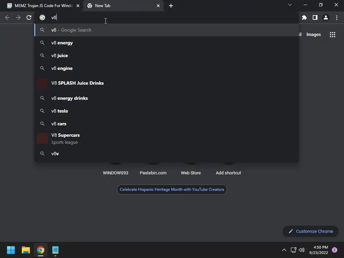
Task: Select the 'v8 energy' suggestion
Action: pos(167,43)
